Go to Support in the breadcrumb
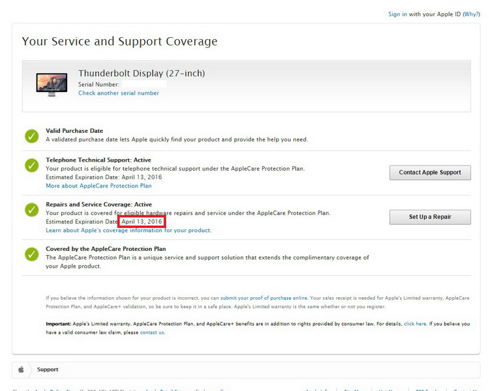Image resolution: width=489 pixels, height=391 pixels. 48,369
